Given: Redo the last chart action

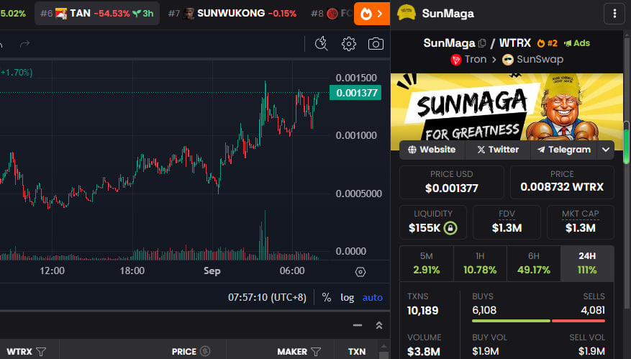Looking at the screenshot, I should pos(25,43).
